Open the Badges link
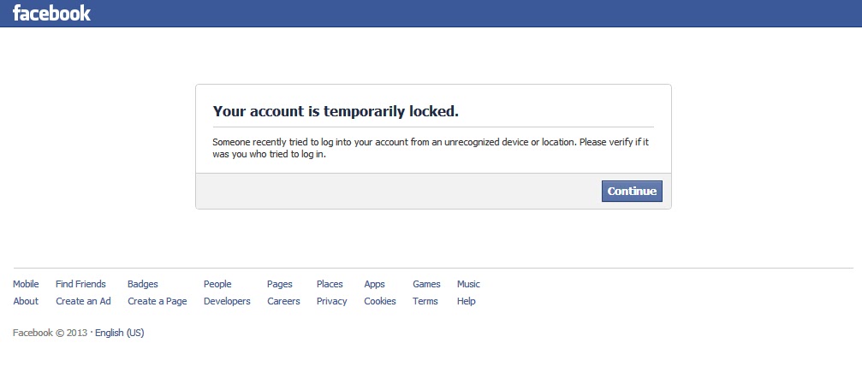The height and width of the screenshot is (378, 862). pos(143,284)
